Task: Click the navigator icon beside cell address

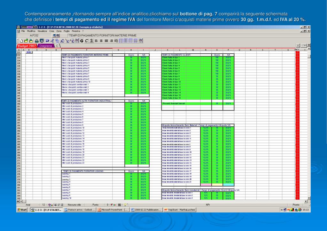Action: tap(54, 35)
